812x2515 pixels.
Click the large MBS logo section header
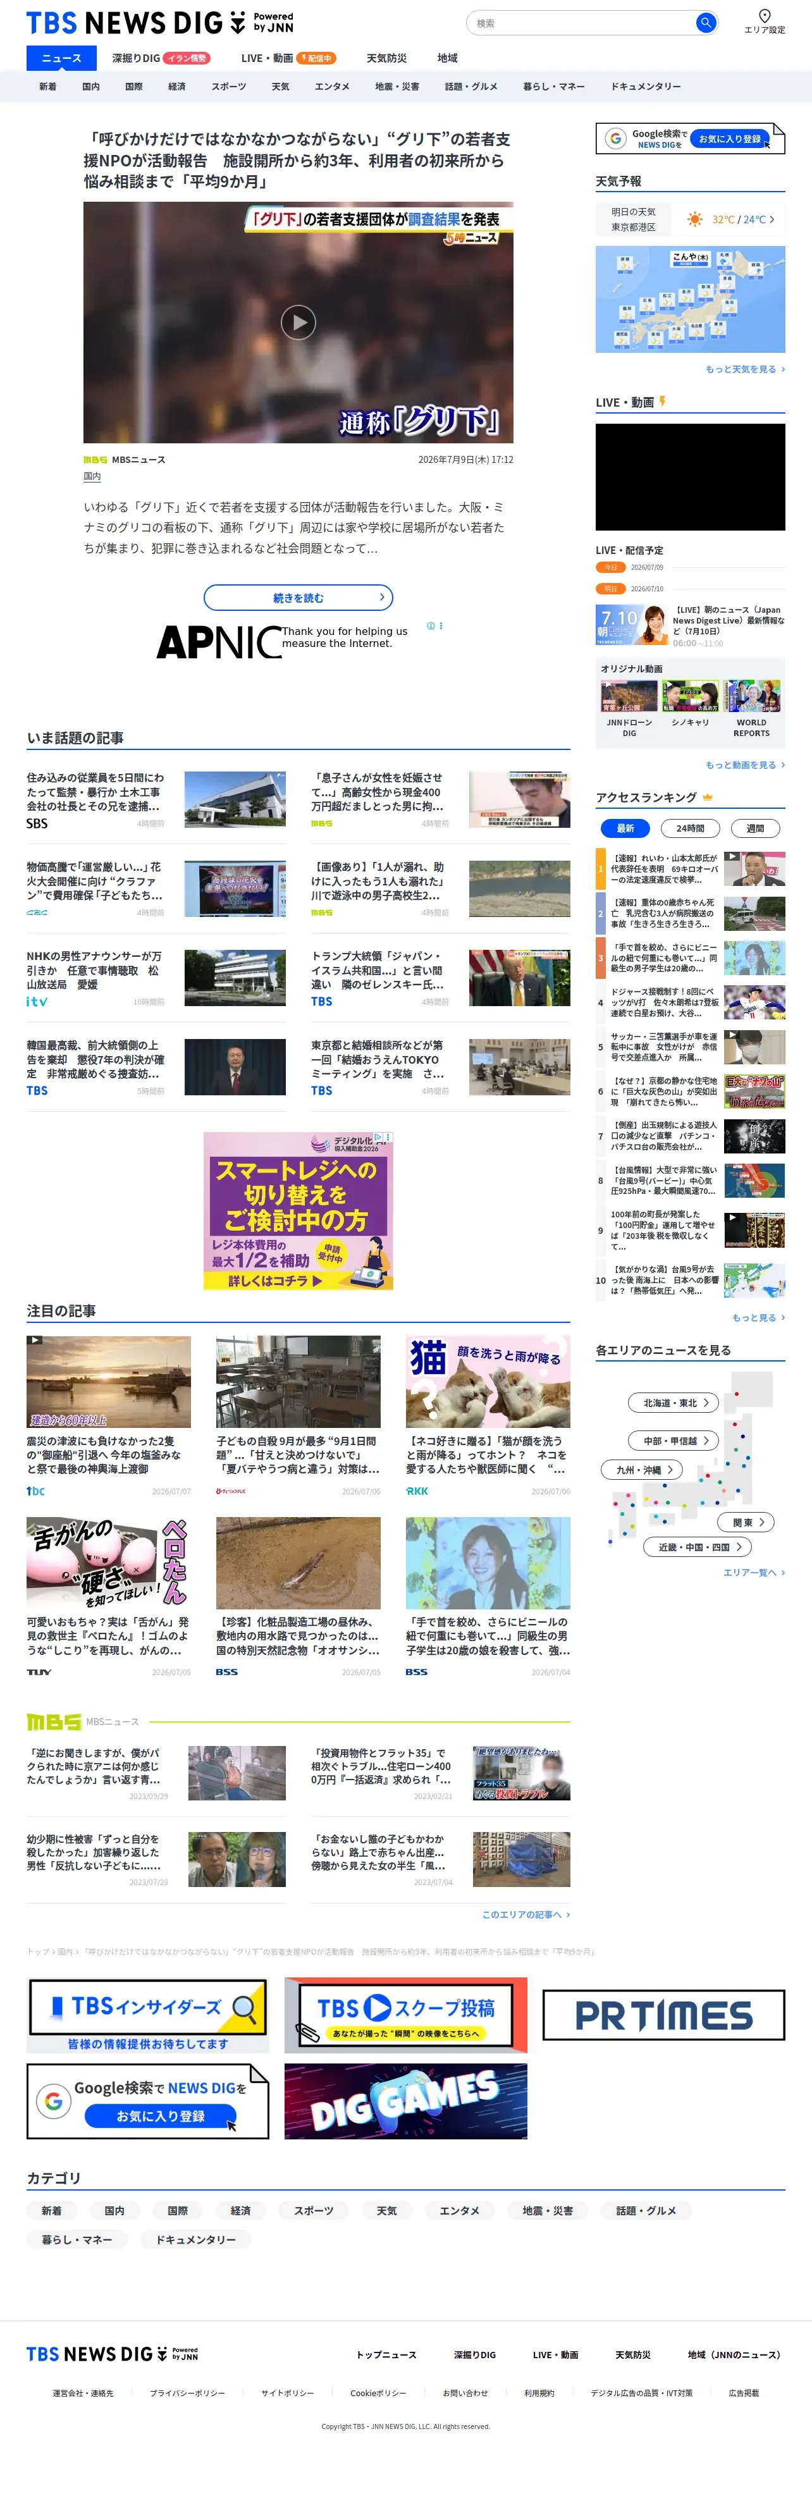pyautogui.click(x=54, y=1722)
